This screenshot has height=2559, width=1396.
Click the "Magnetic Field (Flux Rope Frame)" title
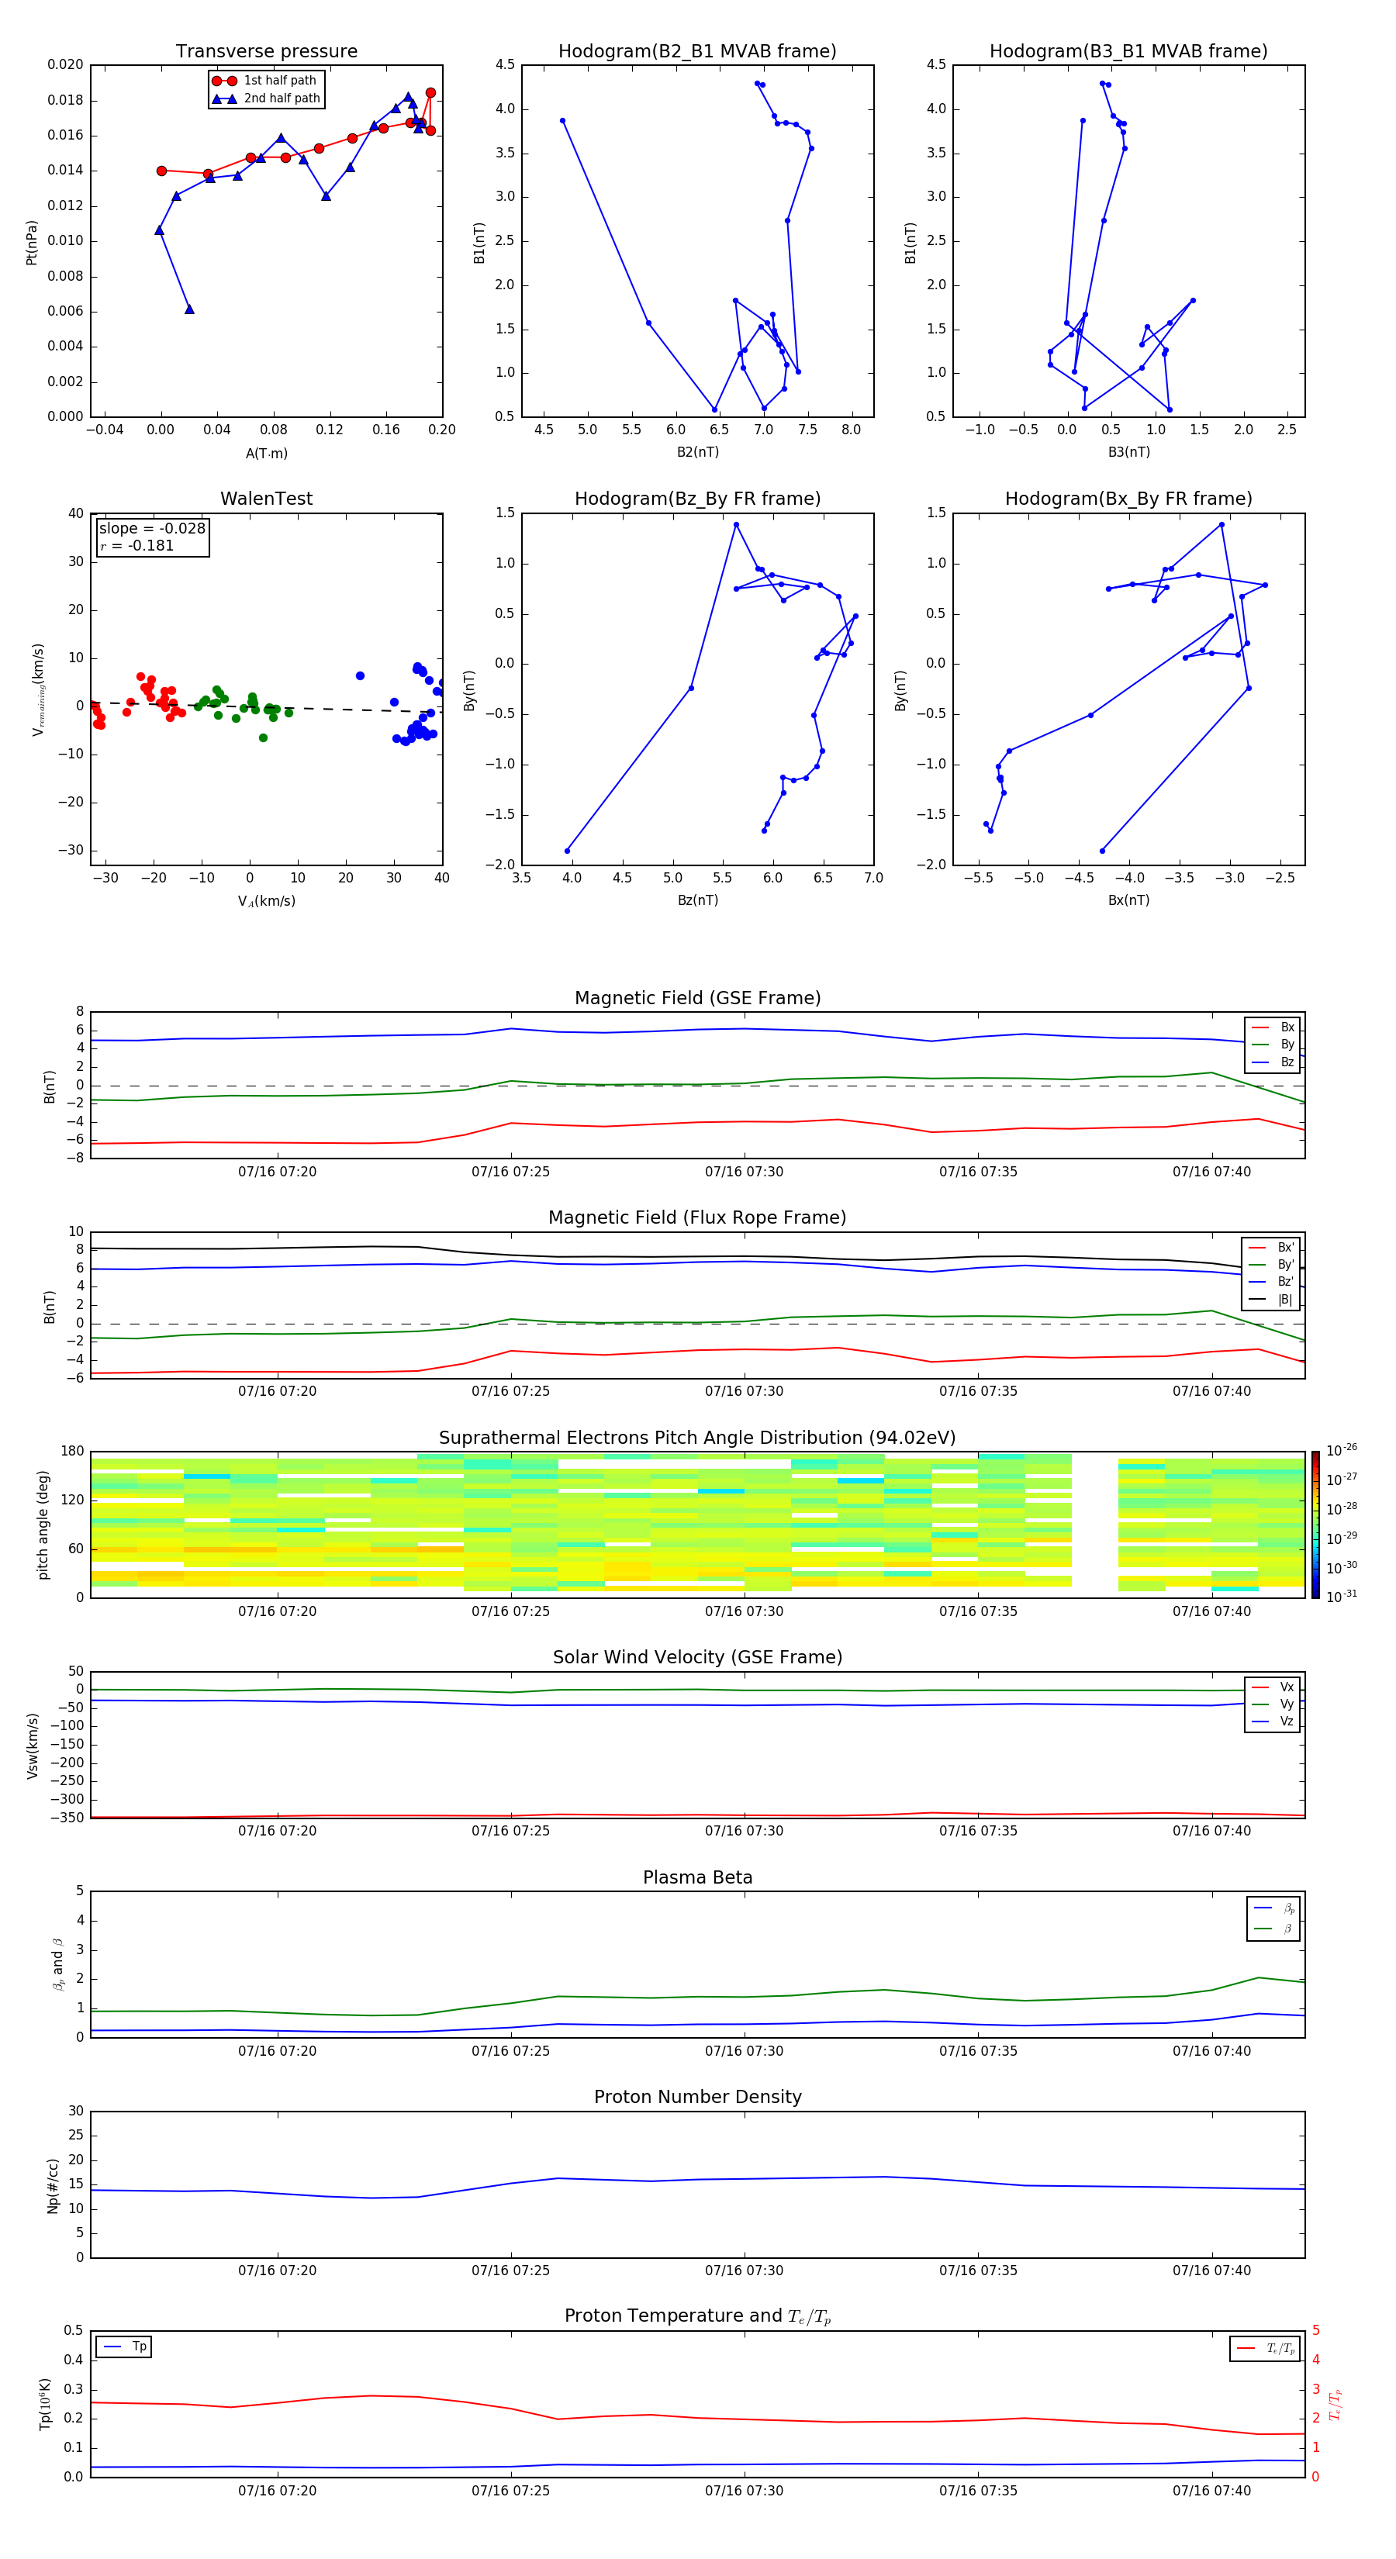coord(697,1218)
